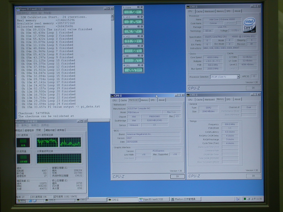283x212 pixels.
Task: Activate Super PI / mod1.5 XS taskbar button
Action: click(x=154, y=199)
